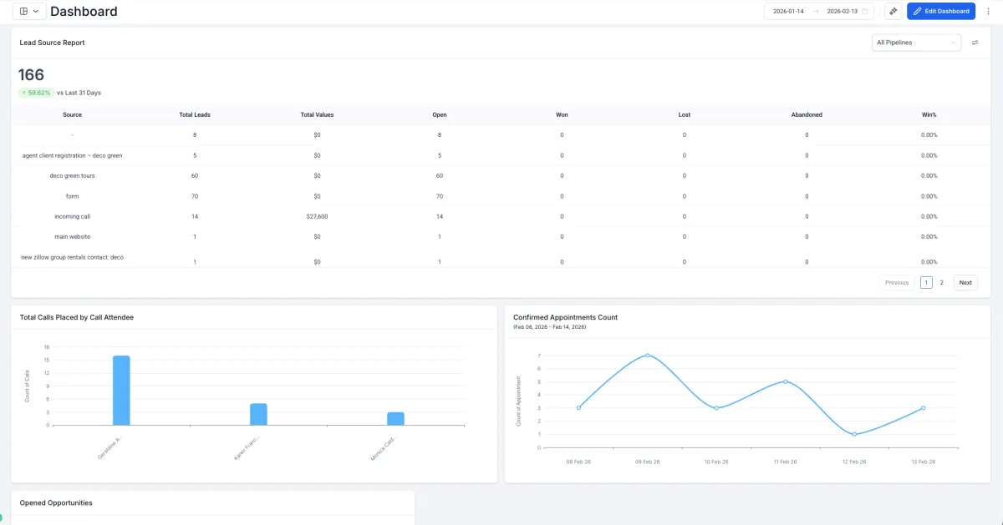Image resolution: width=1003 pixels, height=525 pixels.
Task: Click the sparkle AI icon button
Action: pos(893,11)
